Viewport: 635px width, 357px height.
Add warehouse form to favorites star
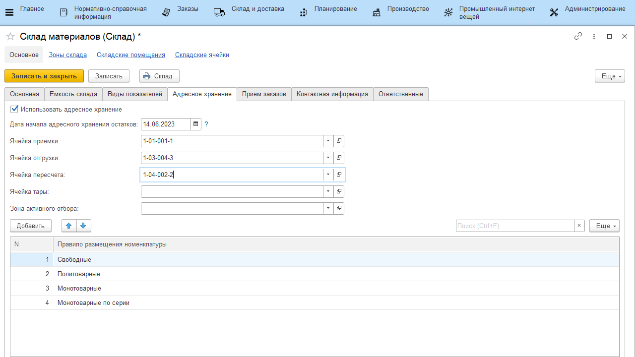point(10,36)
